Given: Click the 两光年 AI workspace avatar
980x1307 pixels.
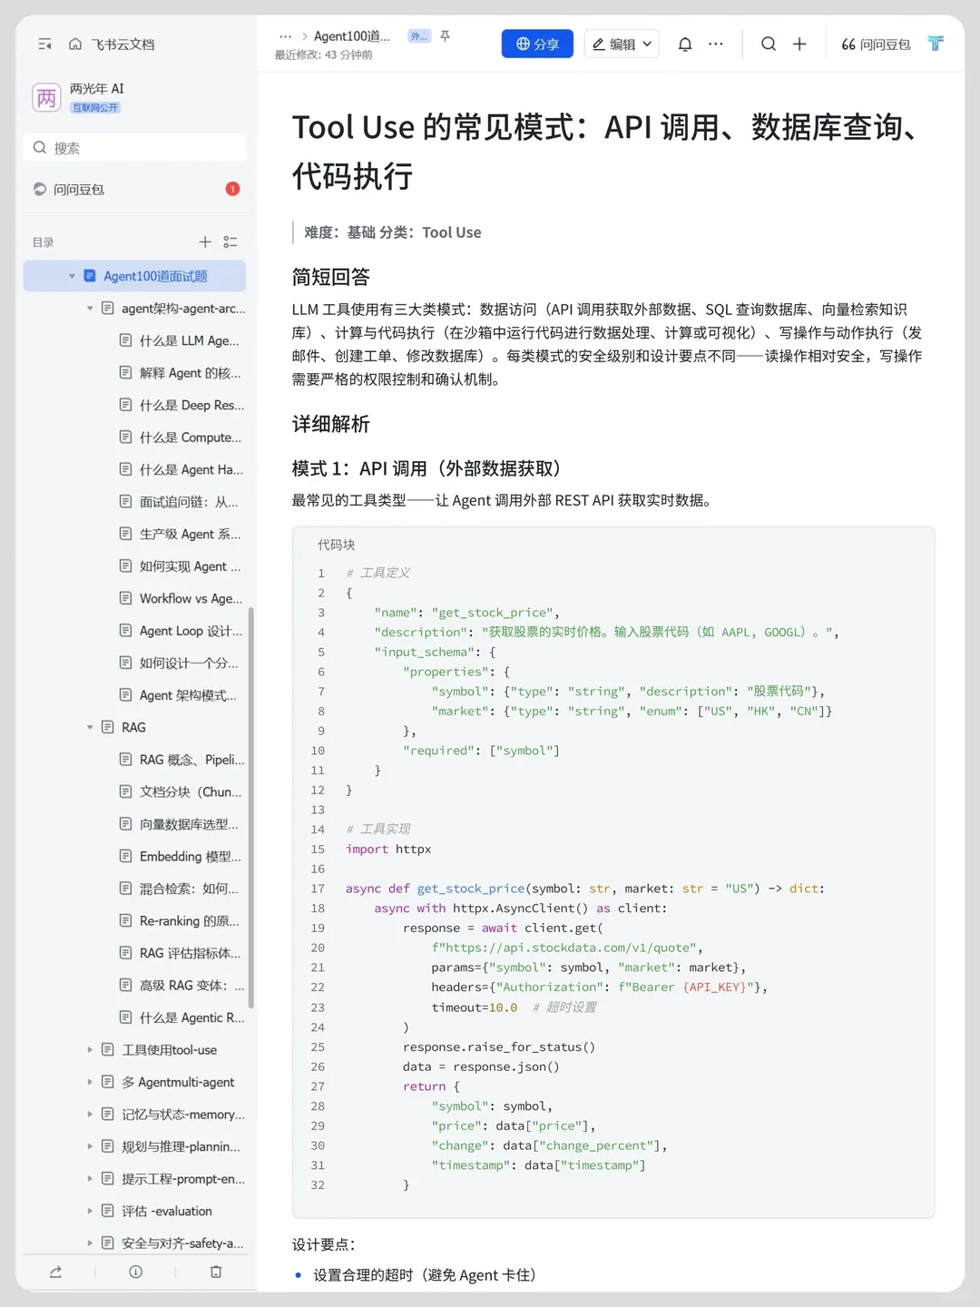Looking at the screenshot, I should click(46, 97).
